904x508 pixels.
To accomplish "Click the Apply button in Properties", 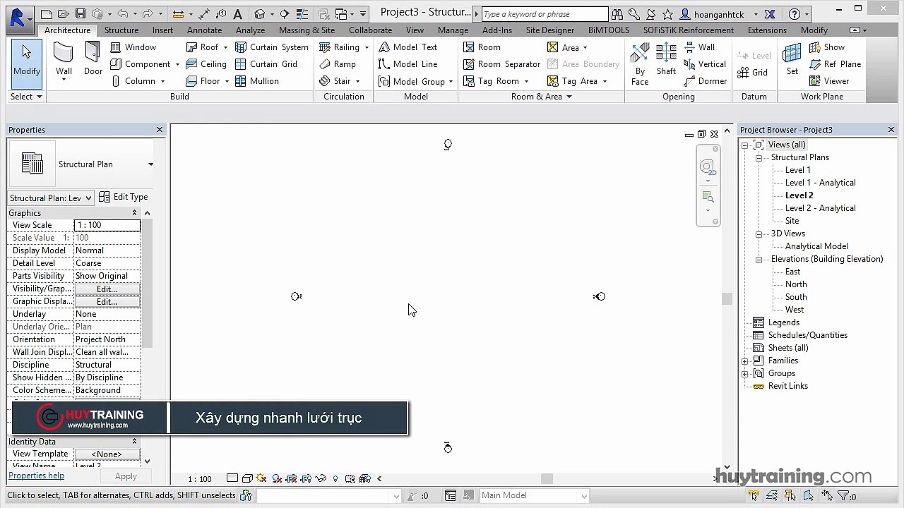I will 126,476.
